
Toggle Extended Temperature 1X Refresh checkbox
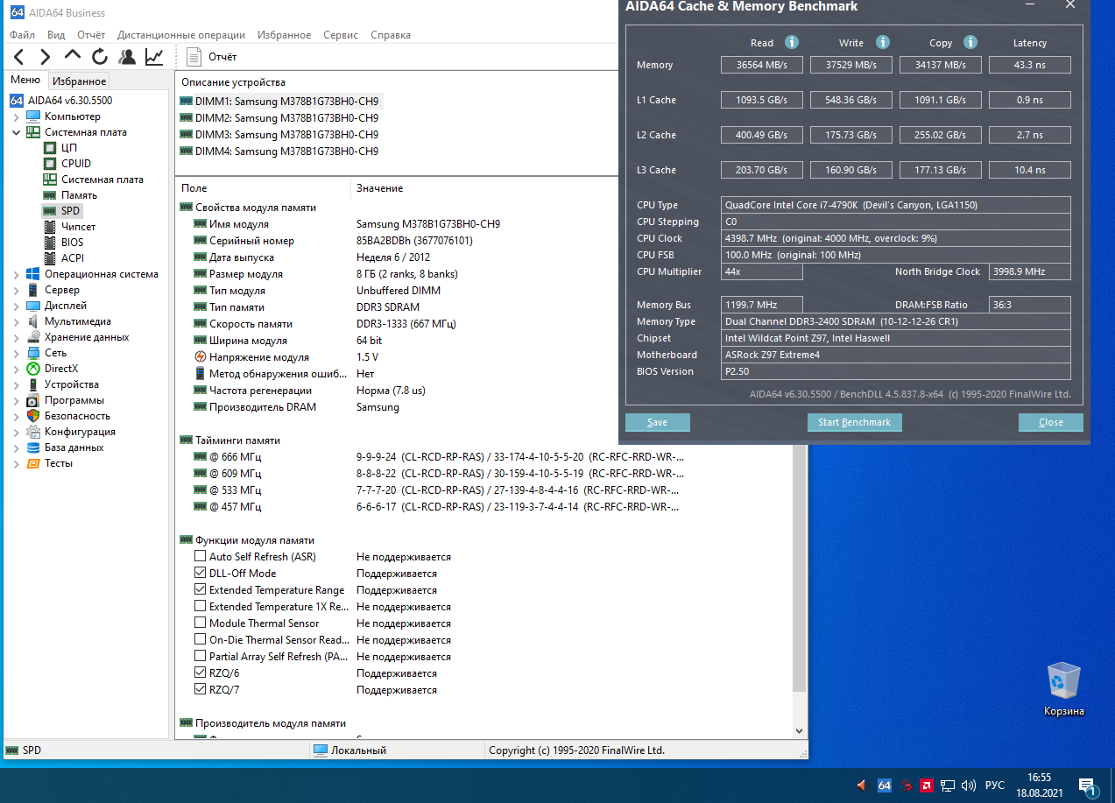(x=201, y=607)
